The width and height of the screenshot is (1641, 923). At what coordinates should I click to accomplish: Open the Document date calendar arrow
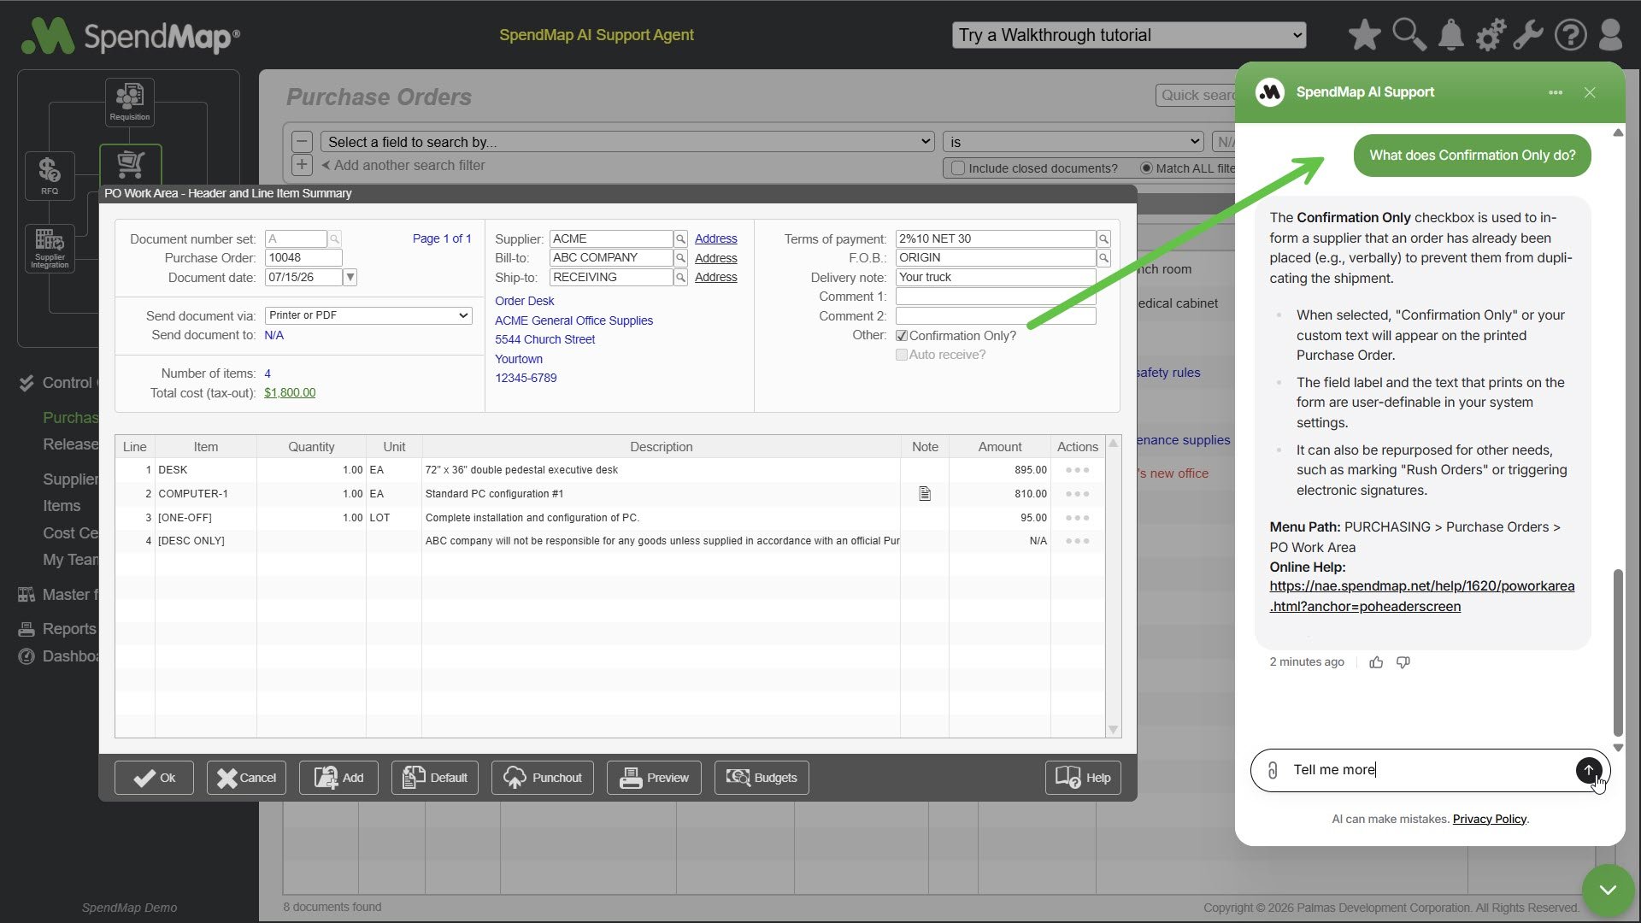tap(350, 278)
